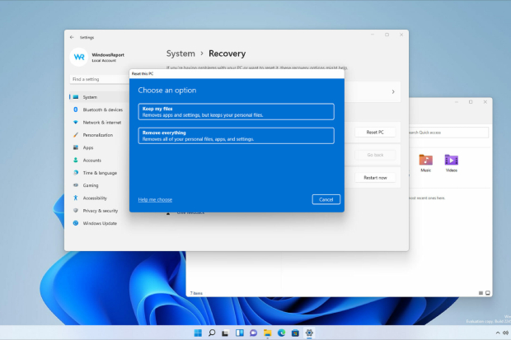
Task: Open the Windows Start menu
Action: coord(197,333)
